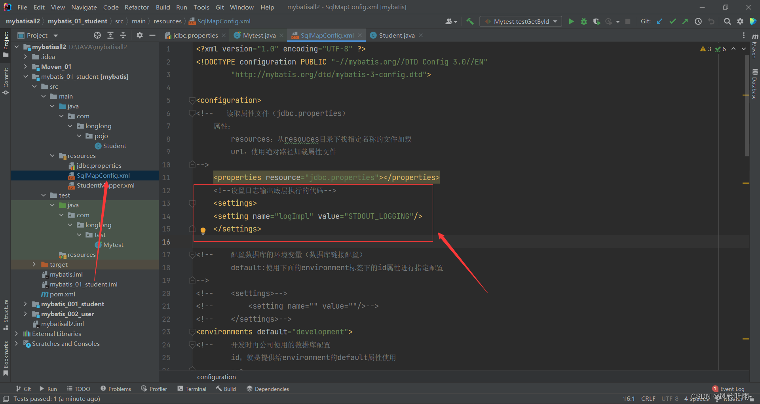Open the Terminal tool window
This screenshot has height=404, width=760.
[x=192, y=389]
